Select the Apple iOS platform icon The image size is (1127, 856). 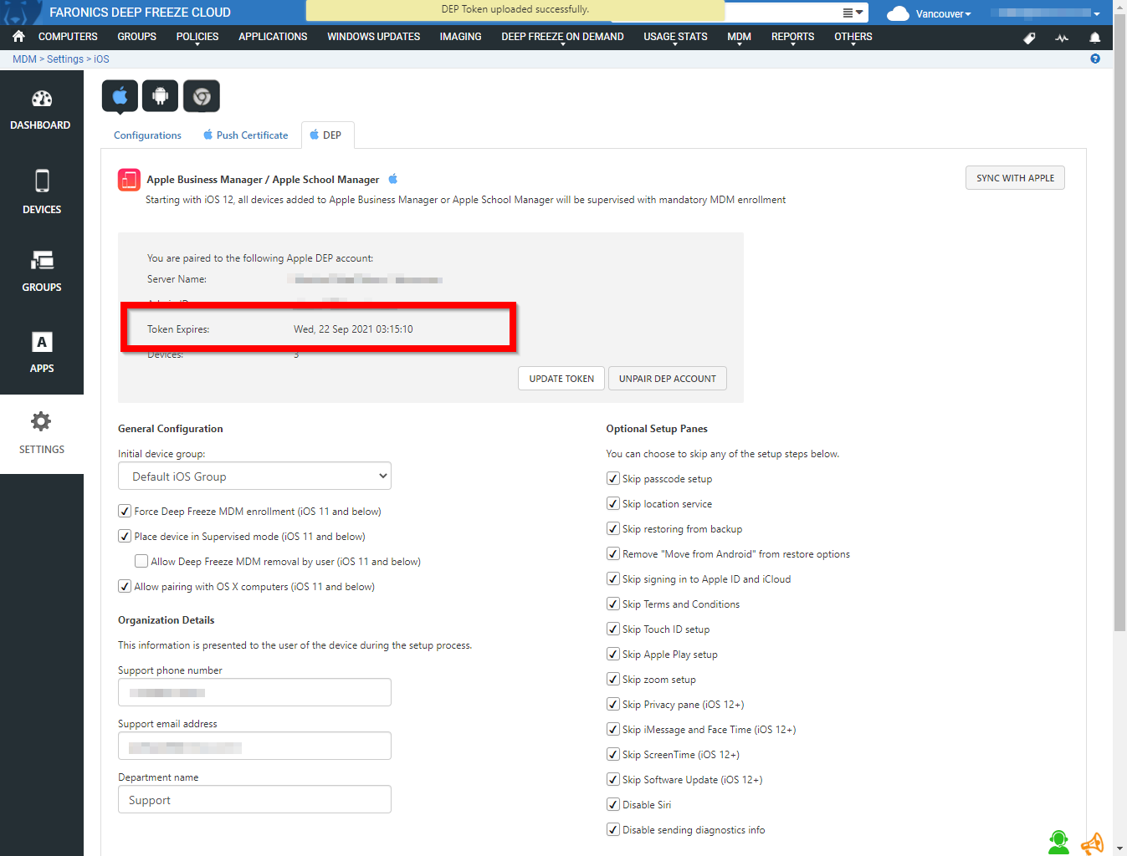[120, 96]
